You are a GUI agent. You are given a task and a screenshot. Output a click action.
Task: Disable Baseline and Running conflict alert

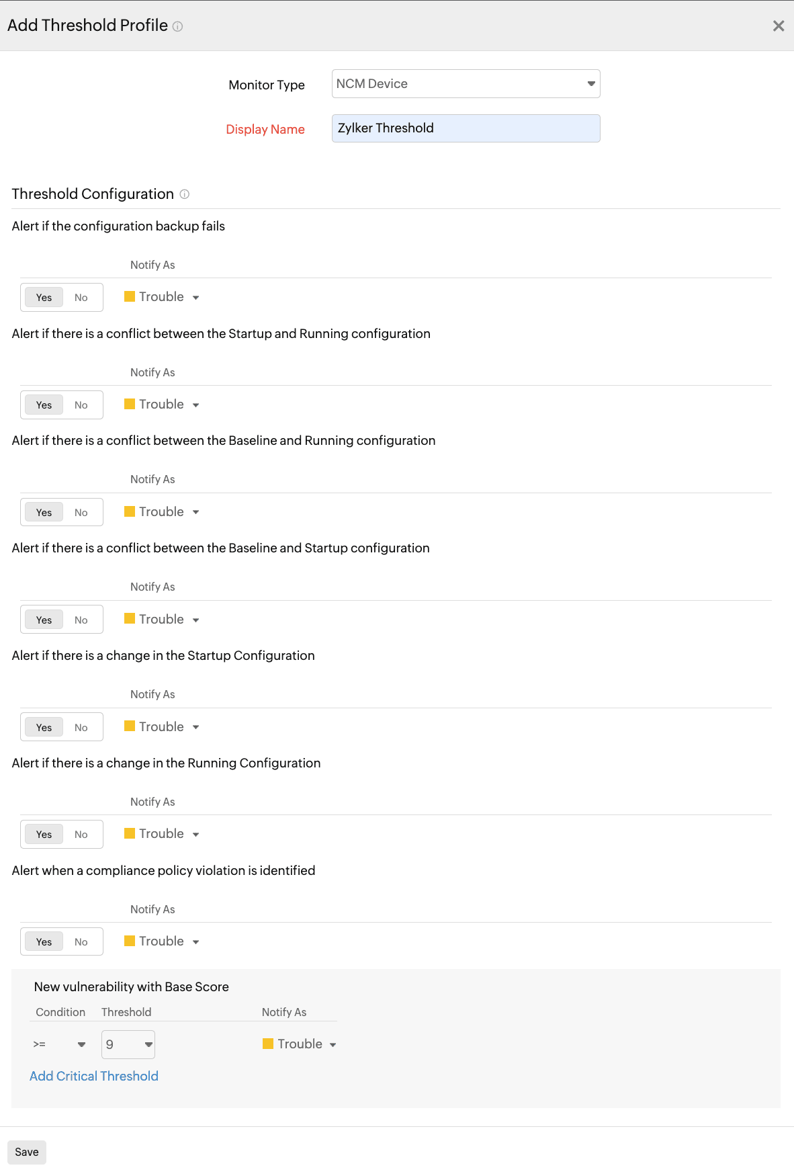coord(81,511)
